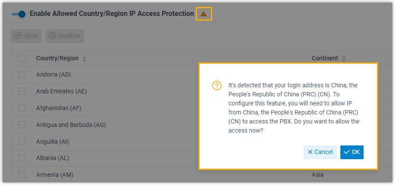Image resolution: width=395 pixels, height=185 pixels.
Task: Sort by Country/Region column arrows
Action: click(84, 59)
